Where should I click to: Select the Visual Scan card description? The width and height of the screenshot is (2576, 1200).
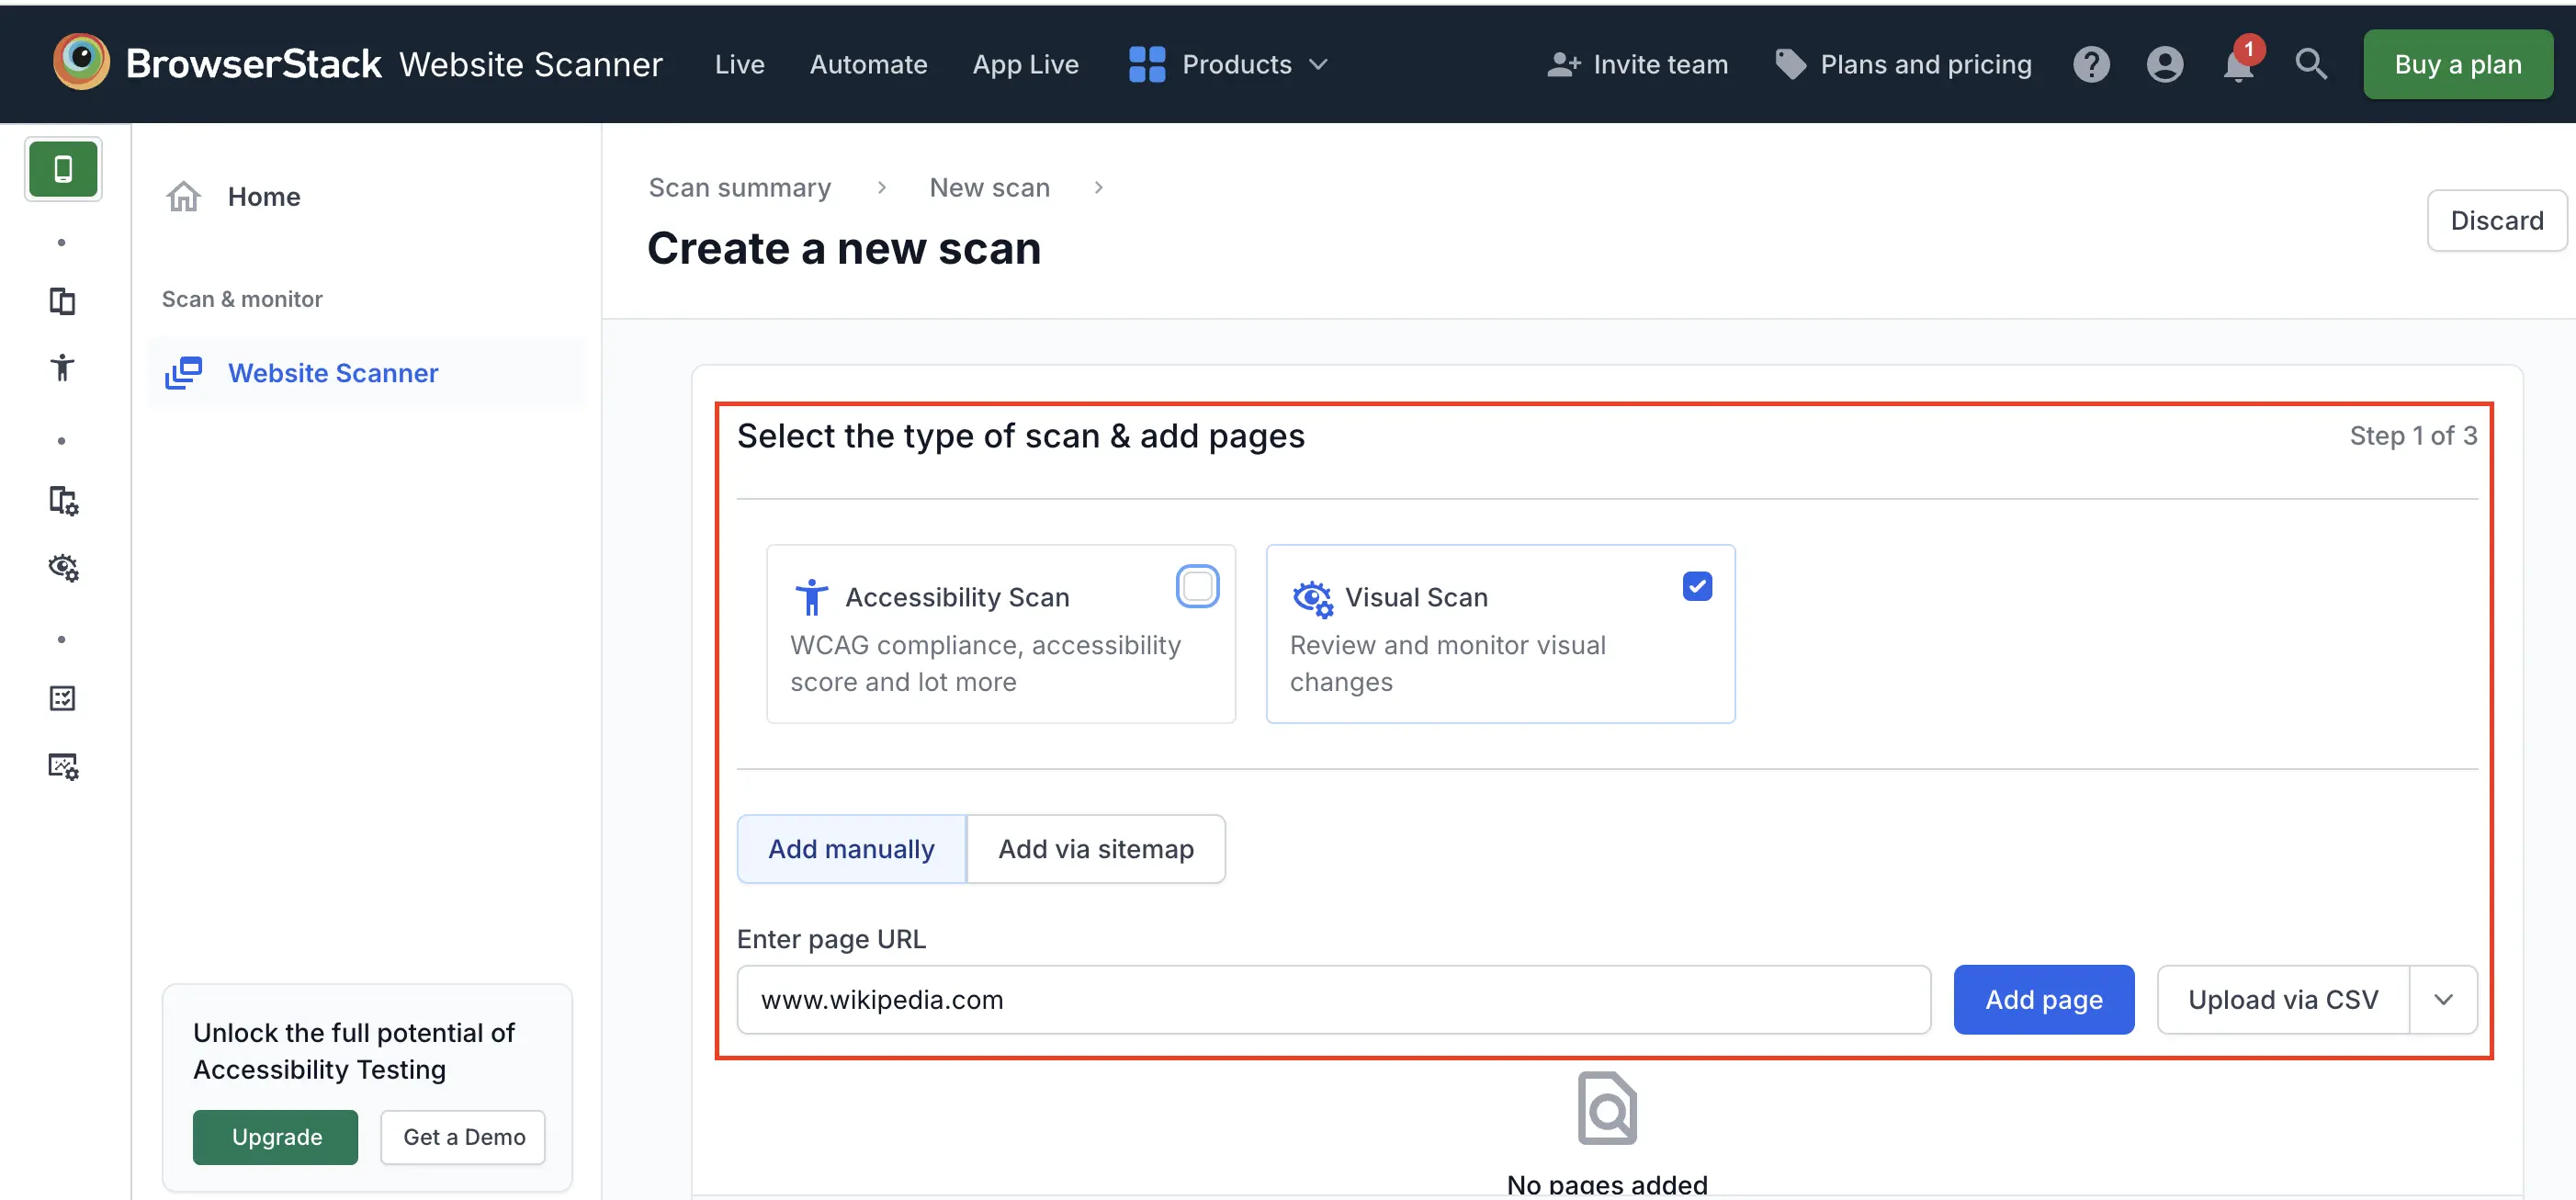pos(1447,663)
